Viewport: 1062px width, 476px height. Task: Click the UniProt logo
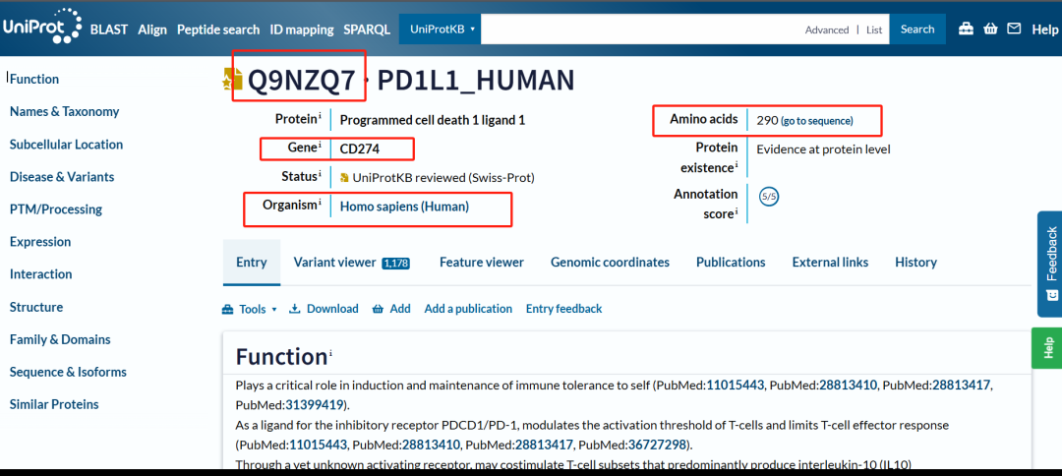tap(41, 28)
